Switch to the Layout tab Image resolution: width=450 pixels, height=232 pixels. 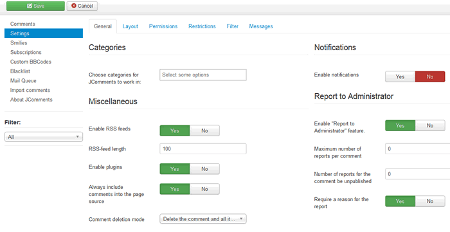tap(130, 26)
